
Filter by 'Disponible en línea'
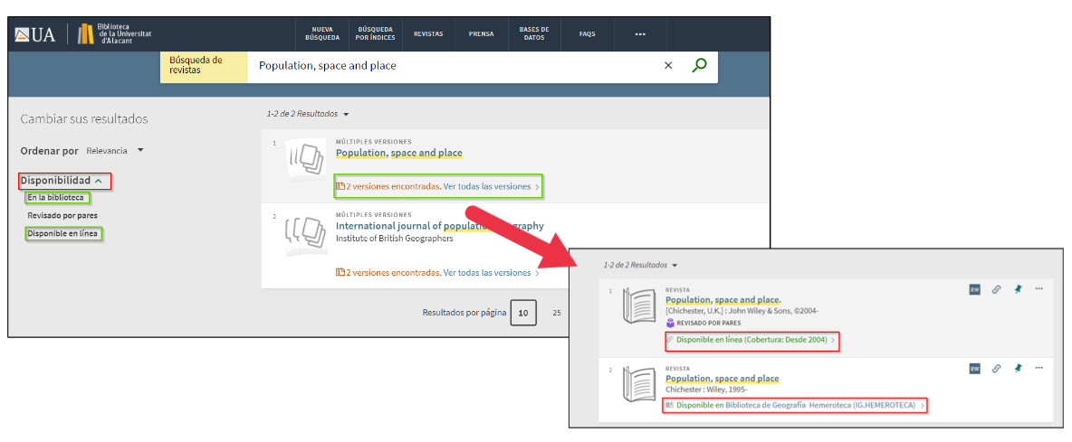point(62,233)
